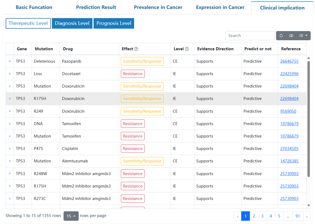Click the table refresh icon
The width and height of the screenshot is (315, 224).
tap(281, 36)
